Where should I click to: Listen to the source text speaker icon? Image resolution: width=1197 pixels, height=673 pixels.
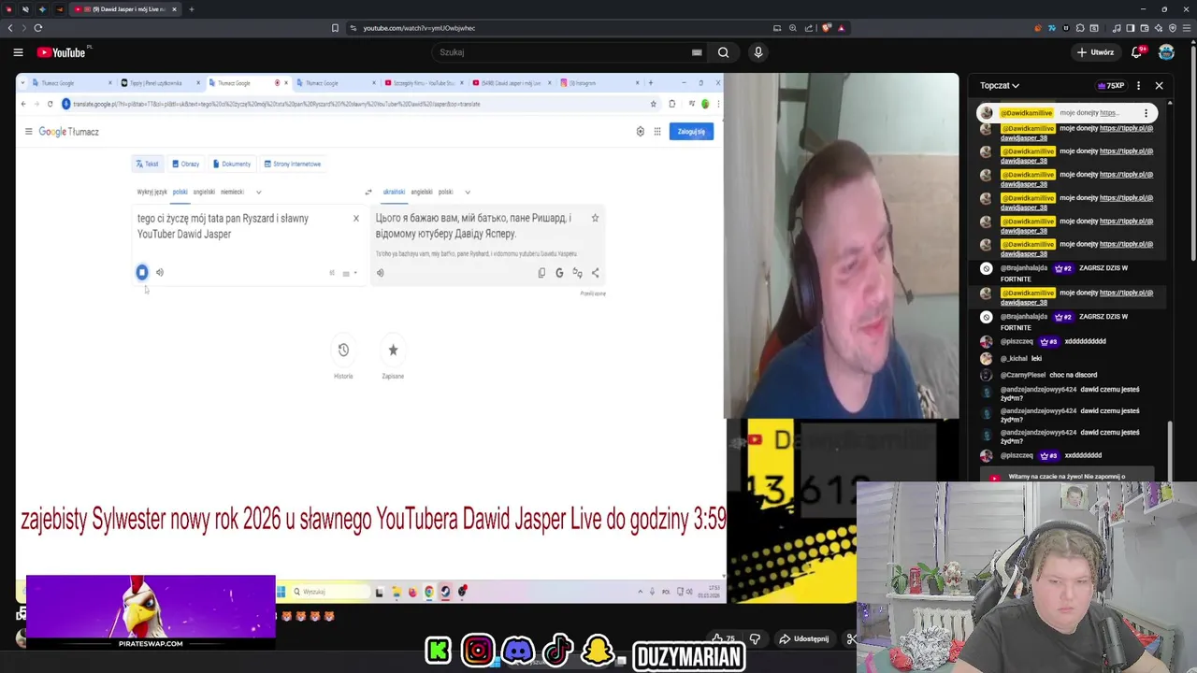click(x=160, y=272)
